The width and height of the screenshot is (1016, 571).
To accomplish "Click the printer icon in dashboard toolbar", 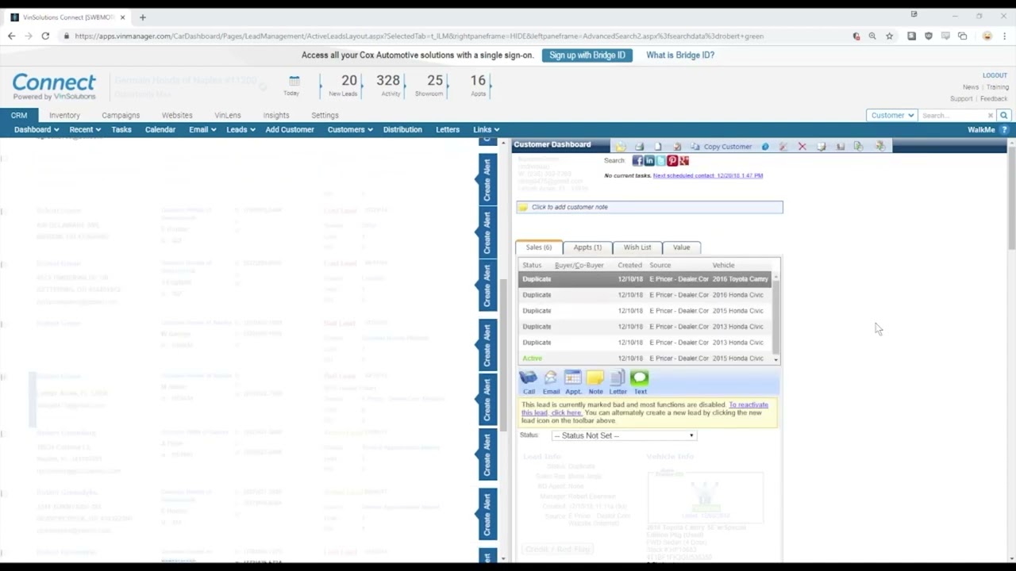I will pos(639,147).
